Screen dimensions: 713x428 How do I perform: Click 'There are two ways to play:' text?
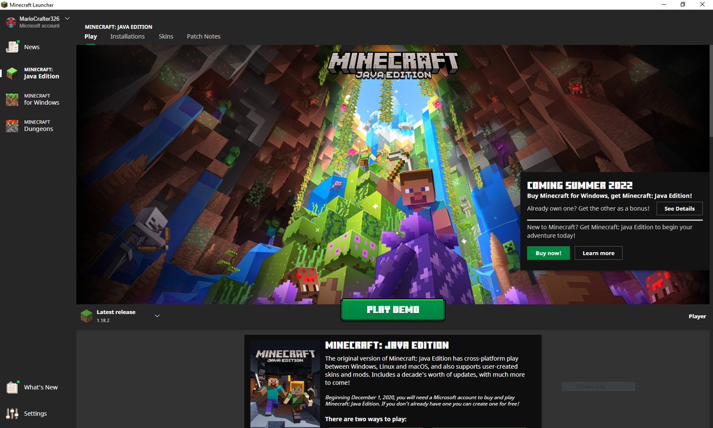(365, 419)
